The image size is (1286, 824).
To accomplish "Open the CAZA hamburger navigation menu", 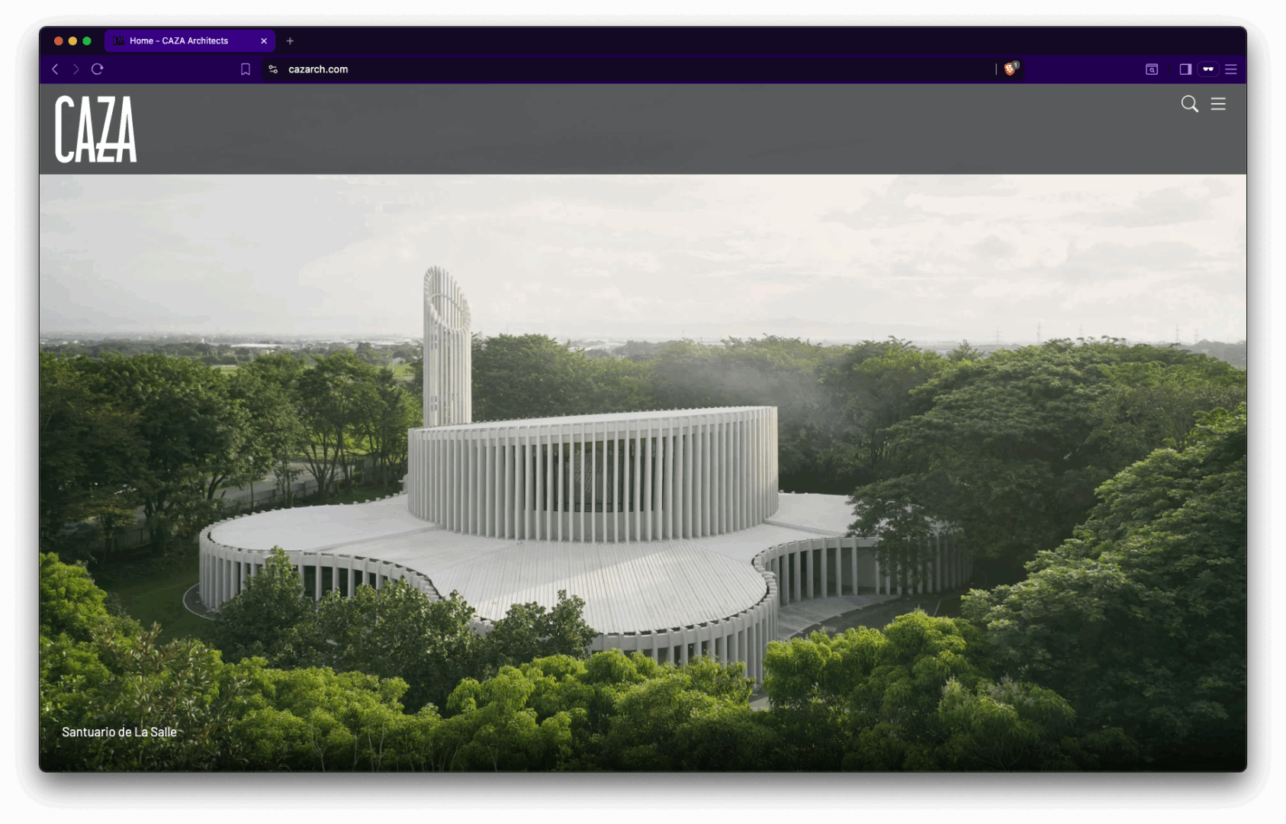I will [1218, 104].
